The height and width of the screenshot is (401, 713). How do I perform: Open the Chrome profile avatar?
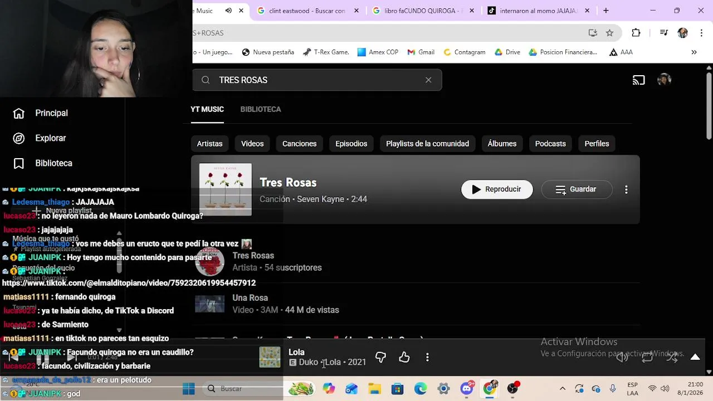(x=682, y=33)
